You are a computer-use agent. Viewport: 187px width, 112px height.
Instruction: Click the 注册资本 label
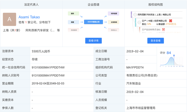point(8,51)
